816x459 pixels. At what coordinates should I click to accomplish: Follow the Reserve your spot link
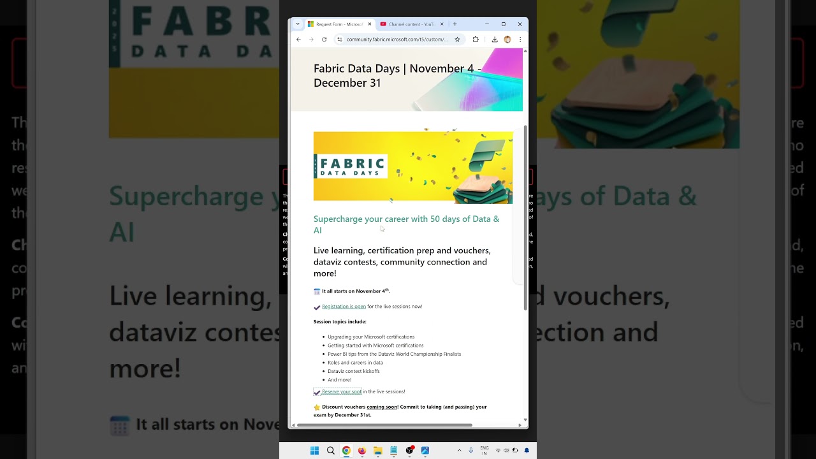coord(342,391)
